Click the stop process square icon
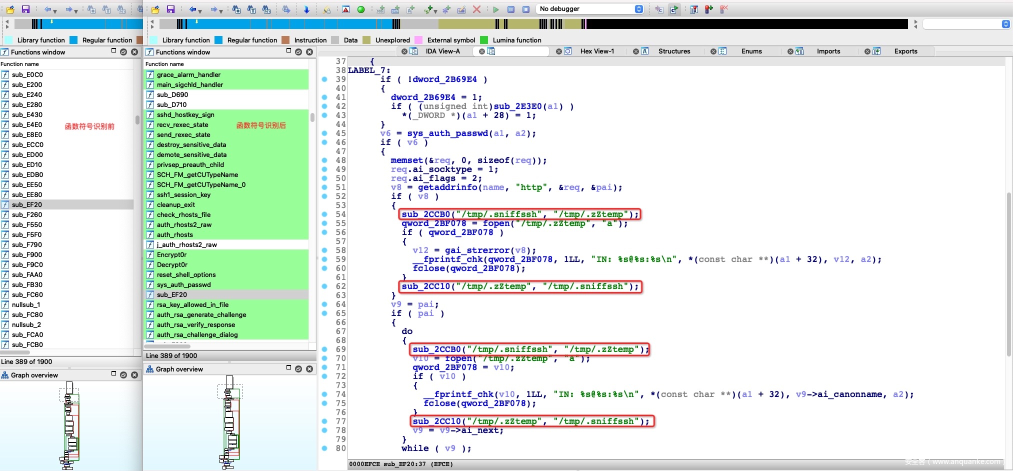 pos(526,9)
